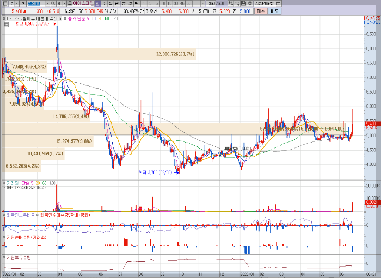This screenshot has height=278, width=381.
Task: Select the daily 일 chart period
Action: pos(97,3)
